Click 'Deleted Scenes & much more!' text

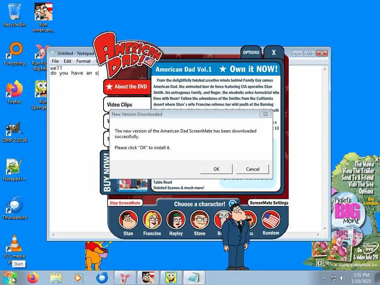click(179, 188)
